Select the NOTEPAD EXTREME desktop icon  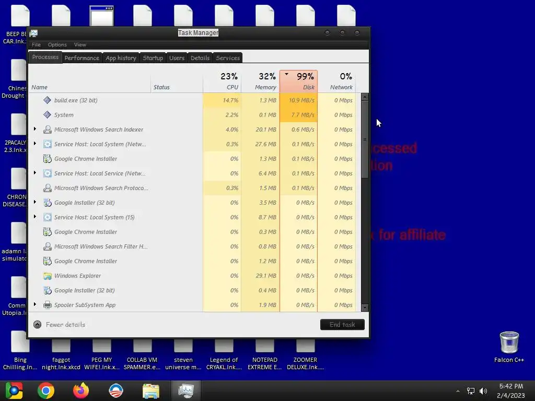tap(265, 355)
